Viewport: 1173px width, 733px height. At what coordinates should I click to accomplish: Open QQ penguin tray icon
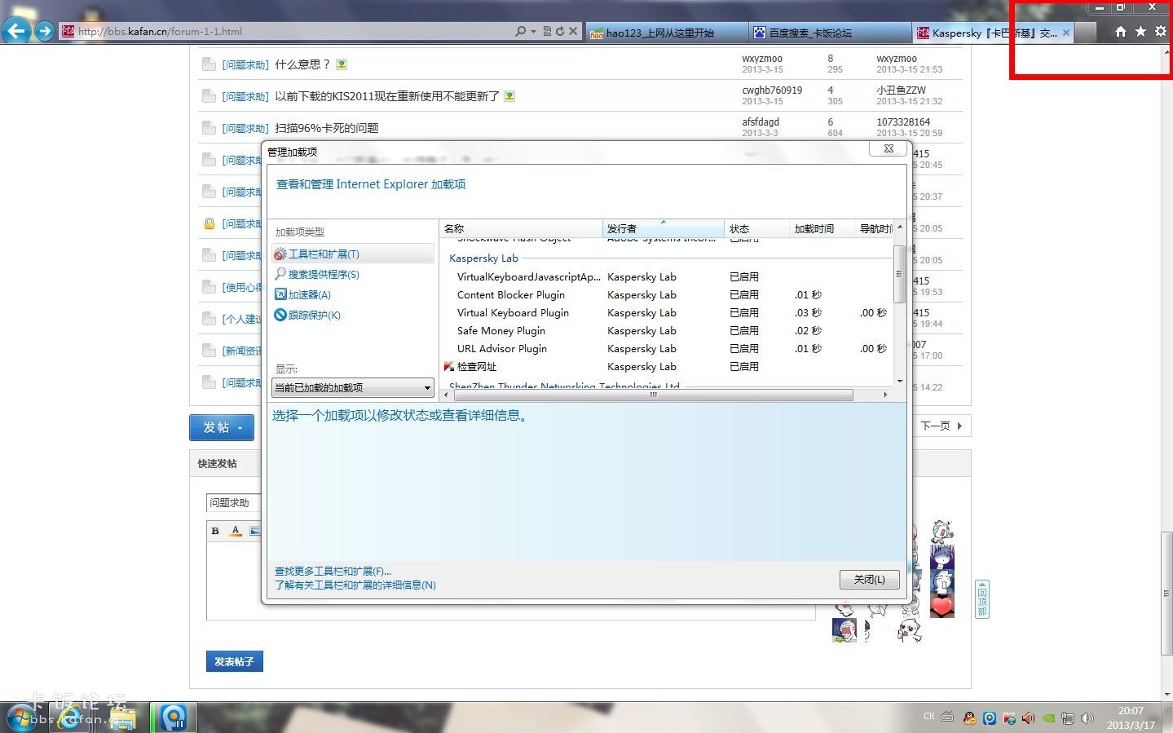pyautogui.click(x=969, y=718)
